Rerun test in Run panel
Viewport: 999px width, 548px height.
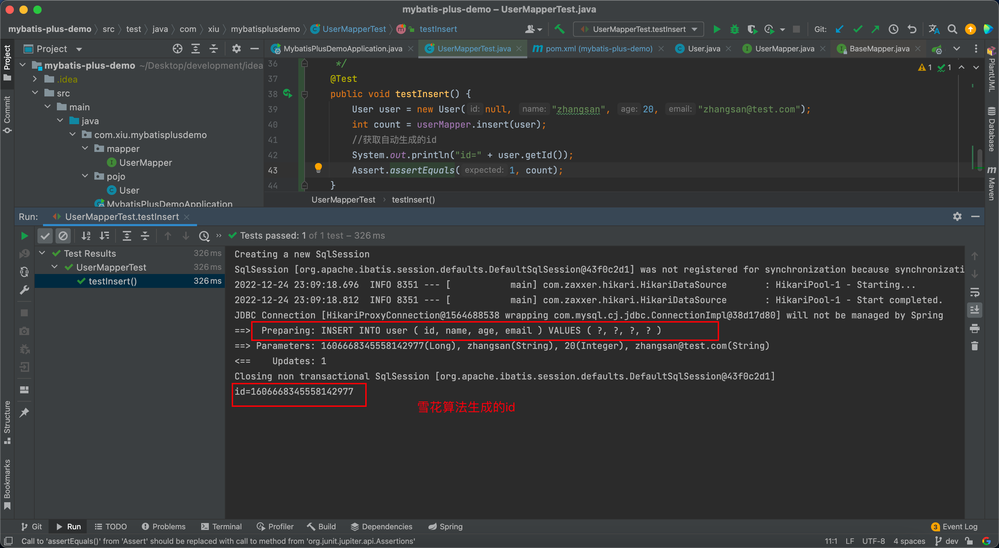coord(24,236)
